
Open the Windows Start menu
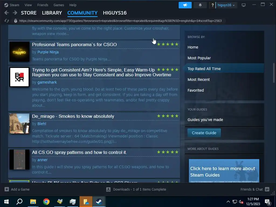pyautogui.click(x=6, y=202)
